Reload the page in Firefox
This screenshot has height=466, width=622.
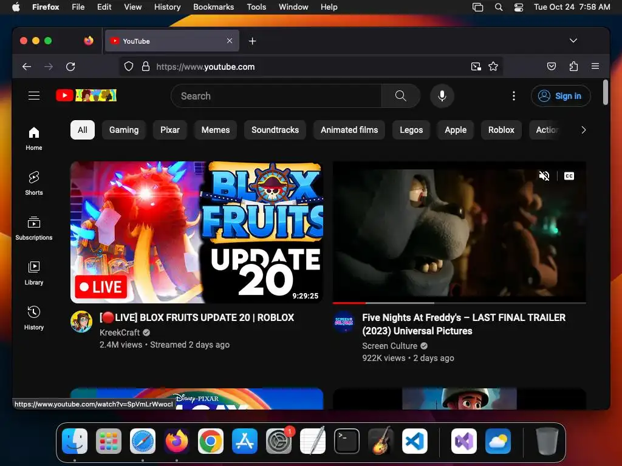click(70, 67)
